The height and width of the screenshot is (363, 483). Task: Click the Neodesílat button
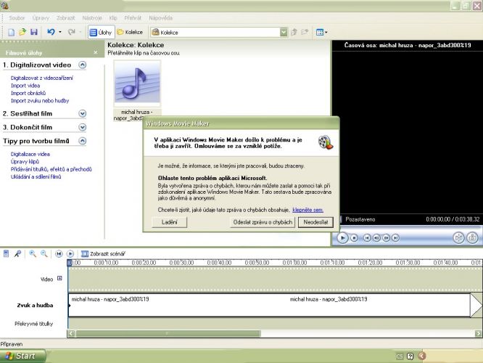[315, 222]
